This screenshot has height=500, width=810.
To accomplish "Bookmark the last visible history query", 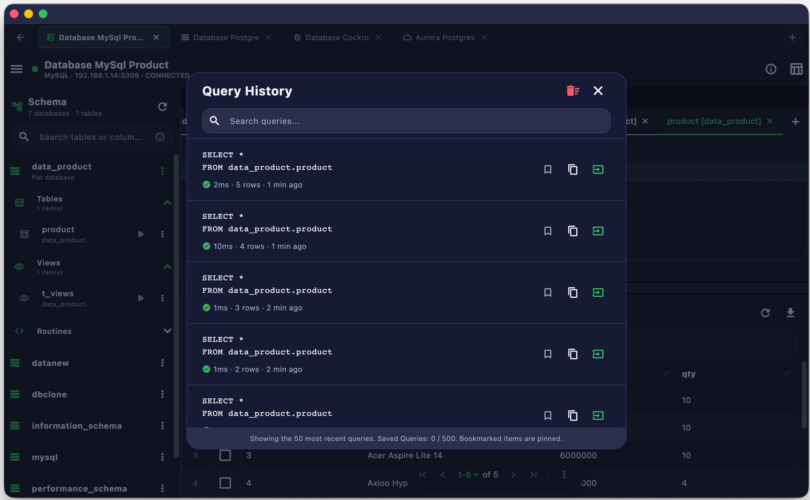I will tap(548, 415).
